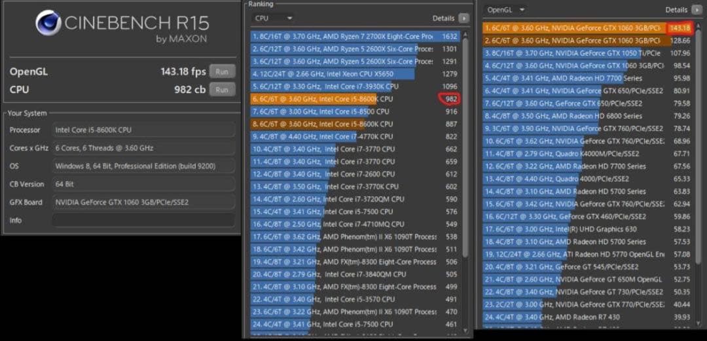Viewport: 707px width, 341px height.
Task: Select the GTX 1060 row scoring 143.18
Action: (587, 28)
